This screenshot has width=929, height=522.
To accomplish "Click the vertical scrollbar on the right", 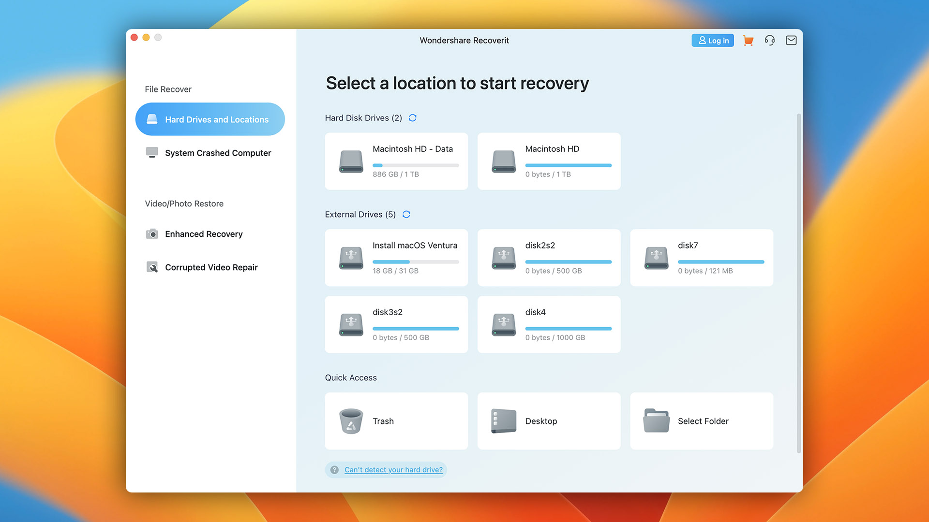I will coord(799,283).
